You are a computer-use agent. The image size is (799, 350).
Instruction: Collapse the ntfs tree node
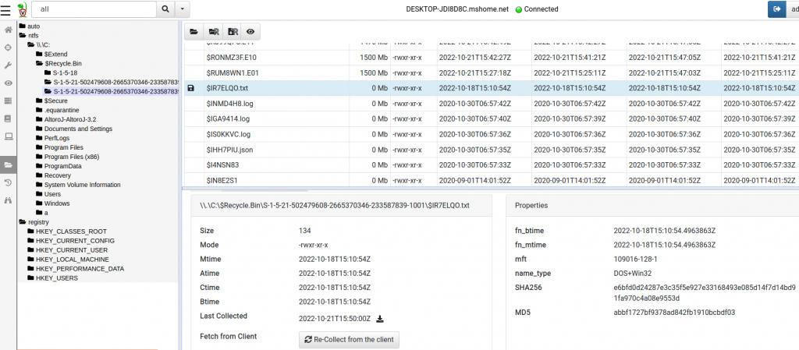[x=30, y=35]
